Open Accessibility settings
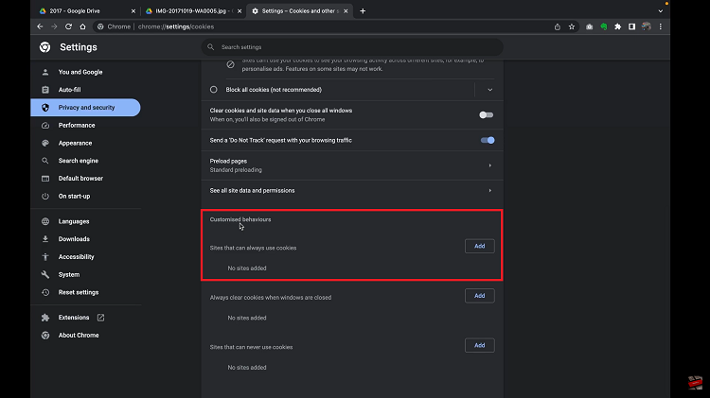 click(x=85, y=256)
